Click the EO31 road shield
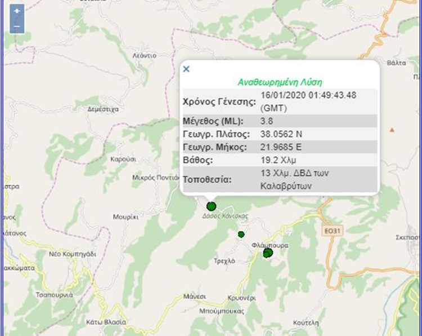The width and height of the screenshot is (422, 336). point(333,230)
